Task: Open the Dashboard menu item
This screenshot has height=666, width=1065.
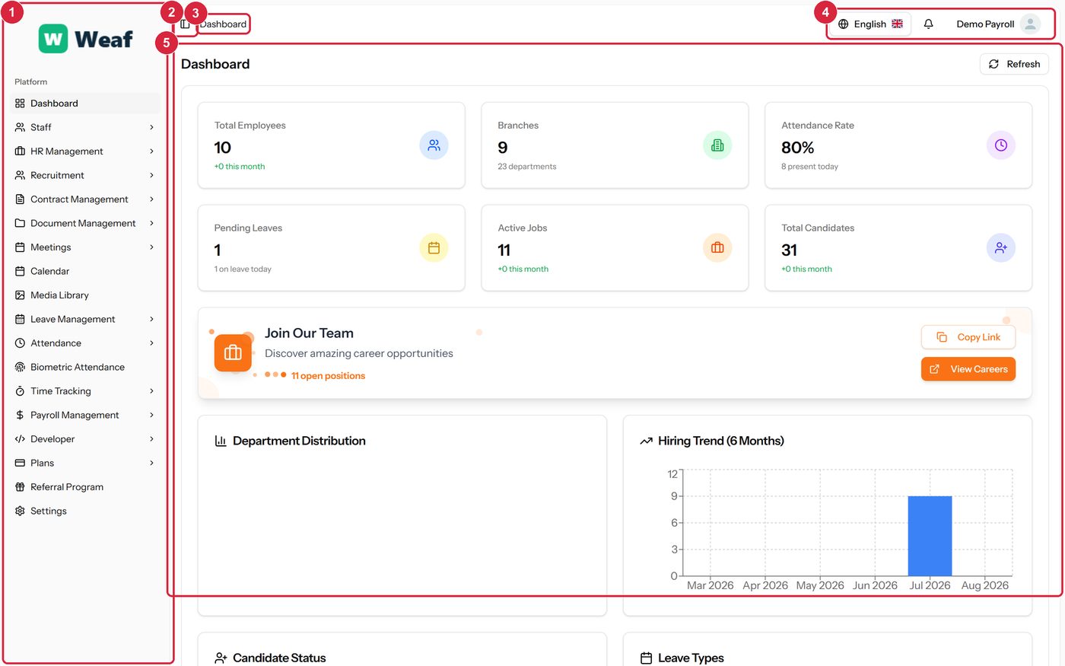Action: [84, 104]
